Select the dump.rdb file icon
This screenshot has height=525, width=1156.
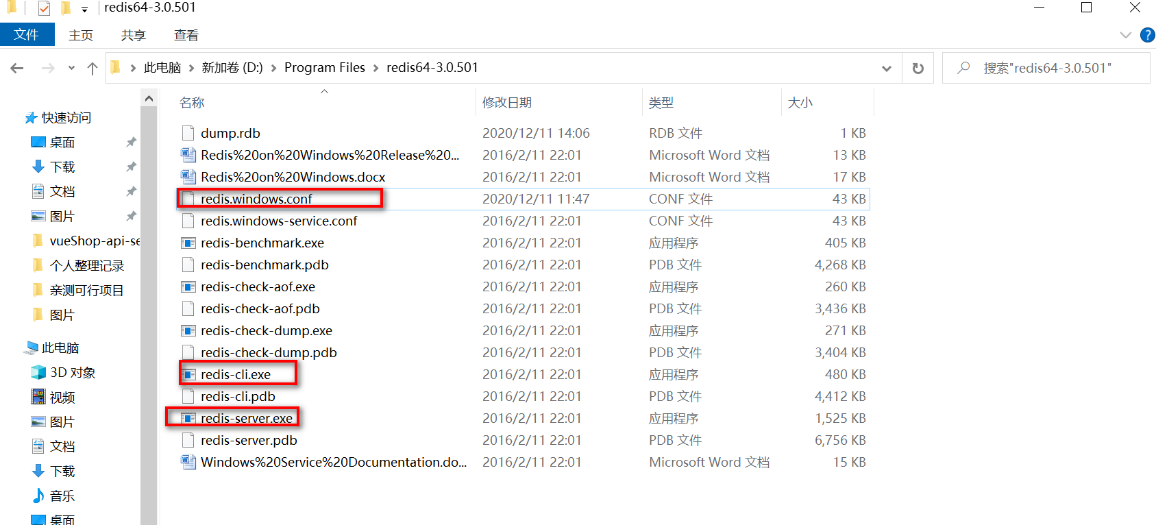point(188,133)
